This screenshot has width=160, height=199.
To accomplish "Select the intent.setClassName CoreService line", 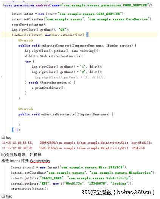I will [x=82, y=19].
